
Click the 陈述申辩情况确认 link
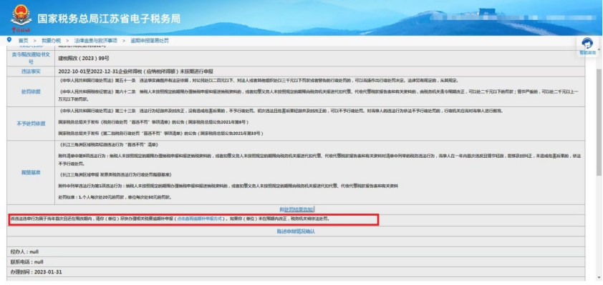pyautogui.click(x=296, y=231)
